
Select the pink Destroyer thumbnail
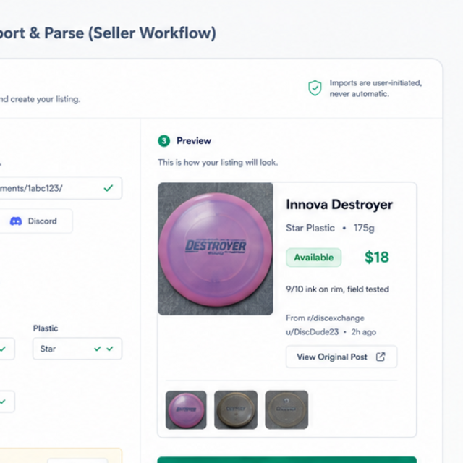(x=186, y=409)
